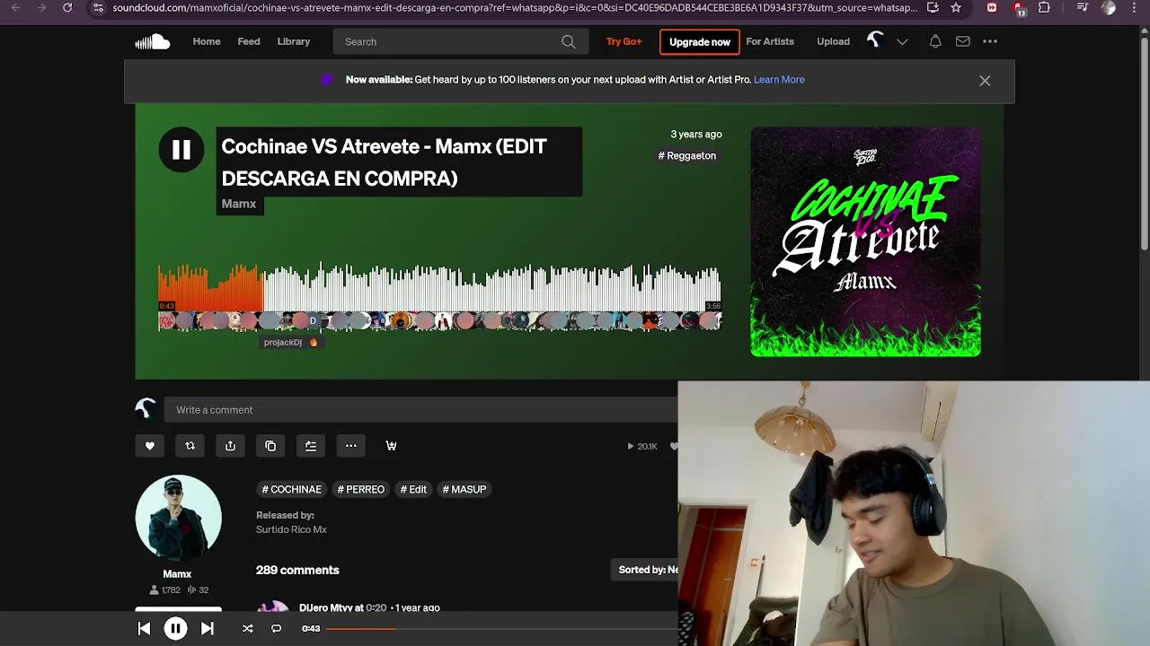Open the #COCHINAE tag
This screenshot has height=646, width=1150.
point(291,490)
